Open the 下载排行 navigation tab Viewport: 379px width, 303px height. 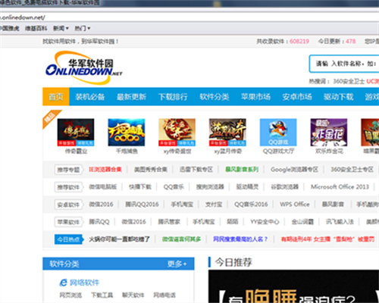pos(173,97)
